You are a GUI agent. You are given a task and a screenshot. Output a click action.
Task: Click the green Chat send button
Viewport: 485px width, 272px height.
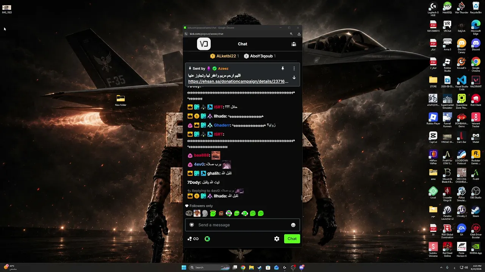click(x=292, y=239)
